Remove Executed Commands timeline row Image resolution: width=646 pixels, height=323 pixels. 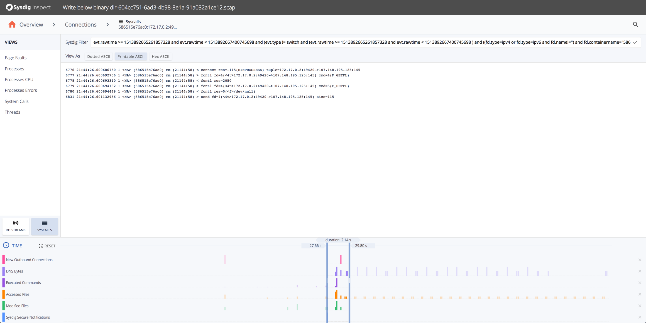640,283
